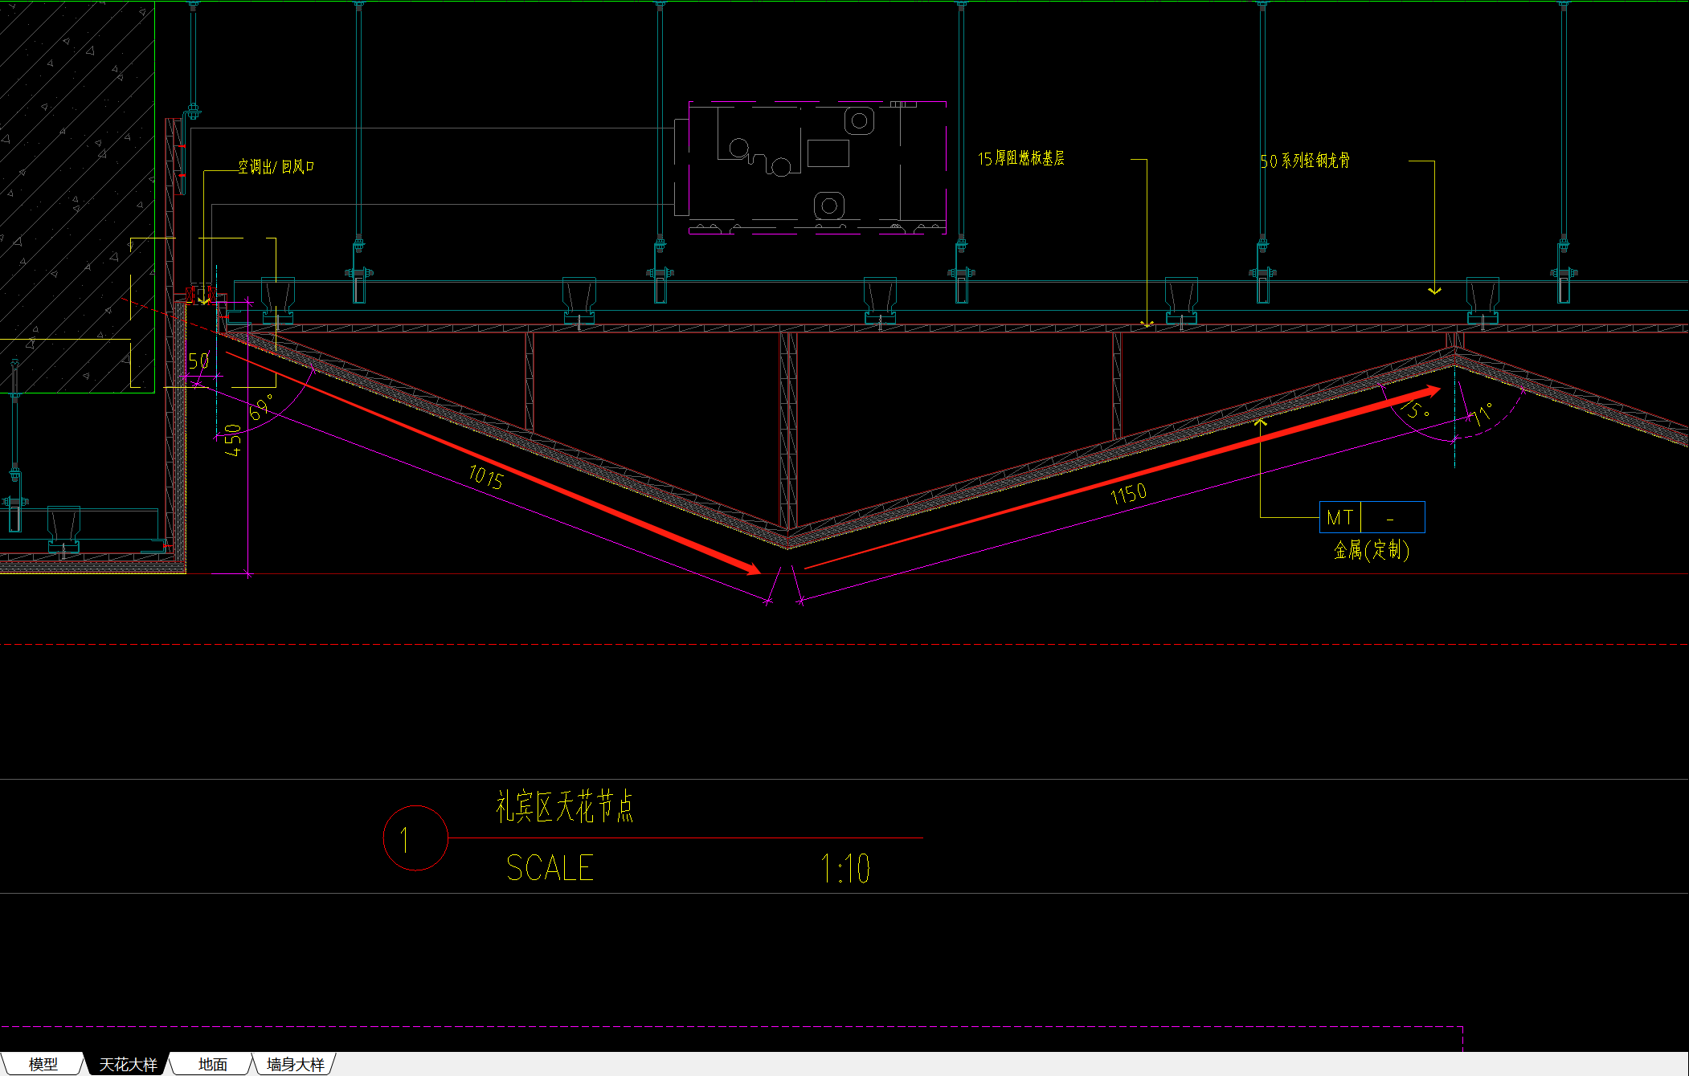Viewport: 1689px width, 1076px height.
Task: Select the 空调出/回风口 annotation label
Action: coord(276,166)
